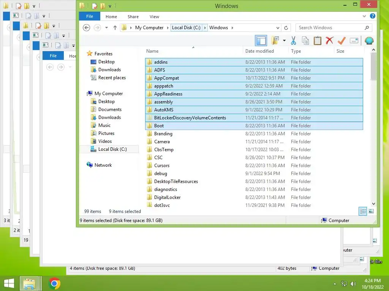Image resolution: width=389 pixels, height=291 pixels.
Task: Open the Share ribbon tab
Action: pyautogui.click(x=133, y=17)
